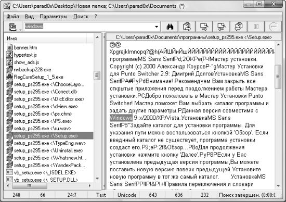Click banner.htm file icon
Viewport: 286px width, 202px height.
click(9, 47)
